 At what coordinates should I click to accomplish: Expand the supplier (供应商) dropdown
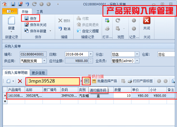click(44, 61)
